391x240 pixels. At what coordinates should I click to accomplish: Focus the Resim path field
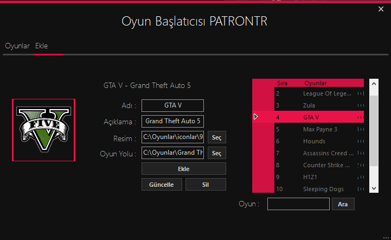(172, 137)
